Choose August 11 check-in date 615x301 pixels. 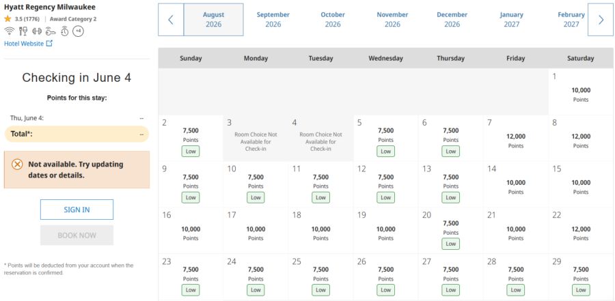[321, 184]
